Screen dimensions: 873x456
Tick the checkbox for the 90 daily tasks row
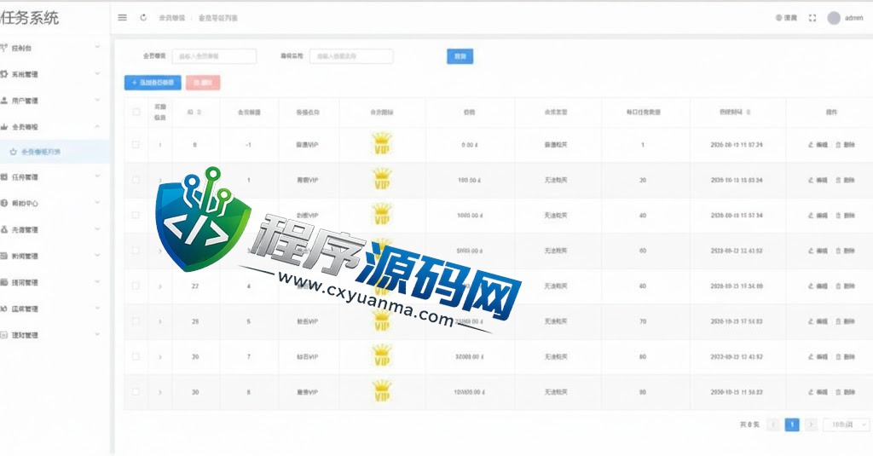click(136, 392)
